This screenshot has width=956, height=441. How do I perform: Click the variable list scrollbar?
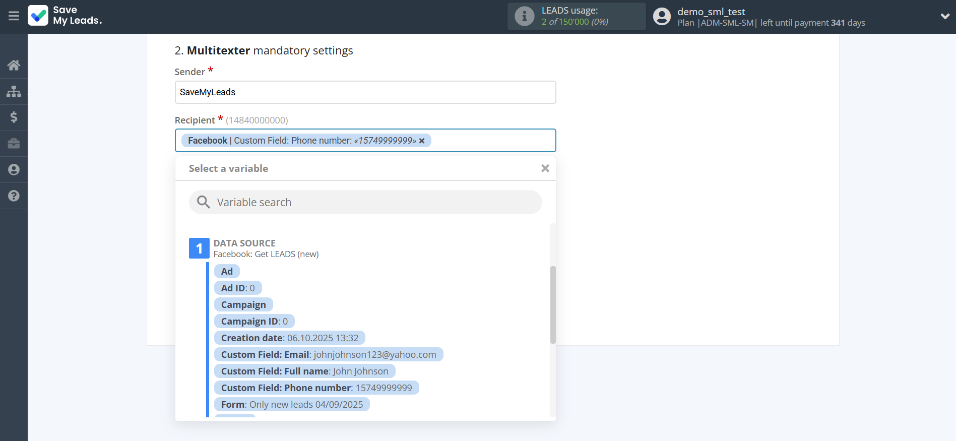[x=553, y=305]
